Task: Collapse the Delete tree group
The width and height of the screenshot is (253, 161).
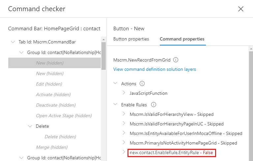Action: 30,126
